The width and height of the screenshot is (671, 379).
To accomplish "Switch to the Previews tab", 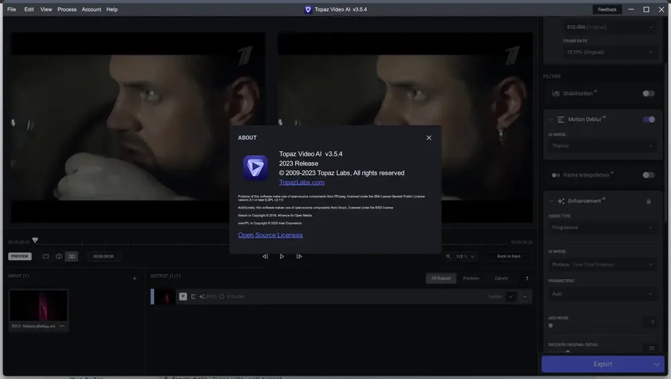I will (471, 278).
